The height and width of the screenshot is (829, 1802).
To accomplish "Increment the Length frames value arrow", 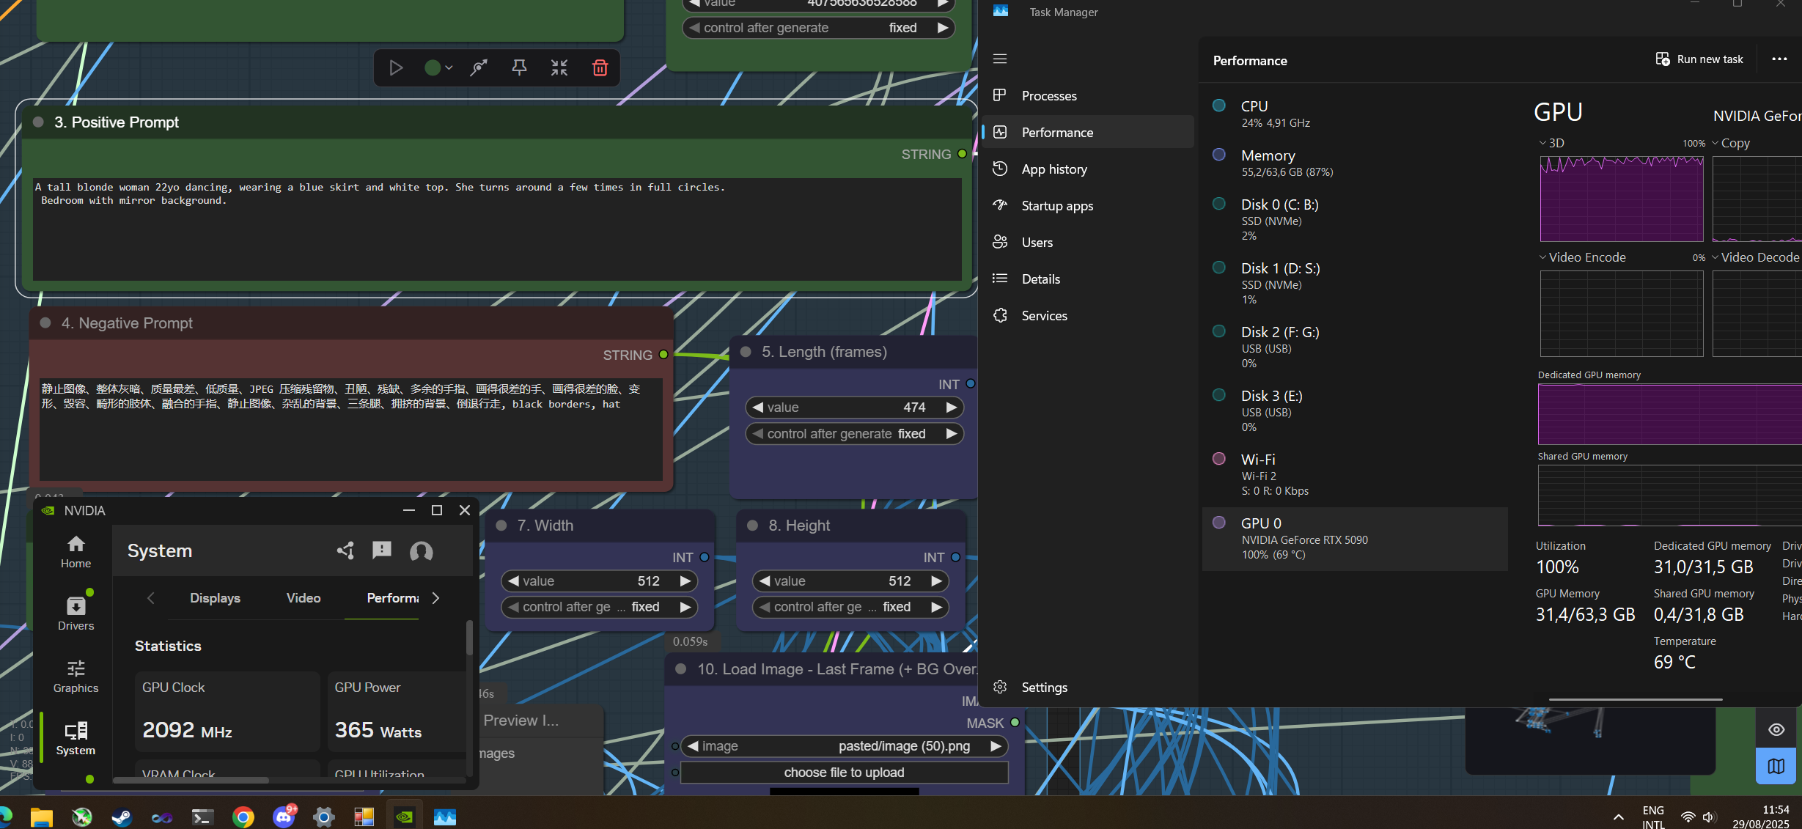I will point(951,408).
